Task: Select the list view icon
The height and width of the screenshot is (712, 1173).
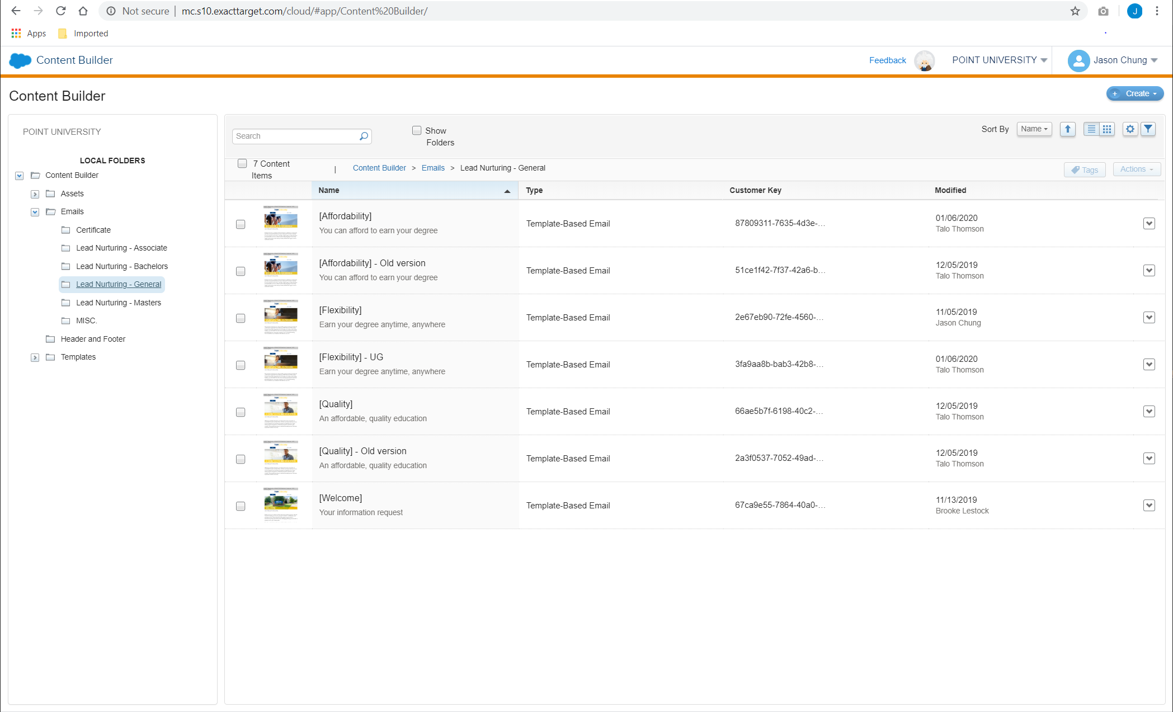Action: (x=1091, y=129)
